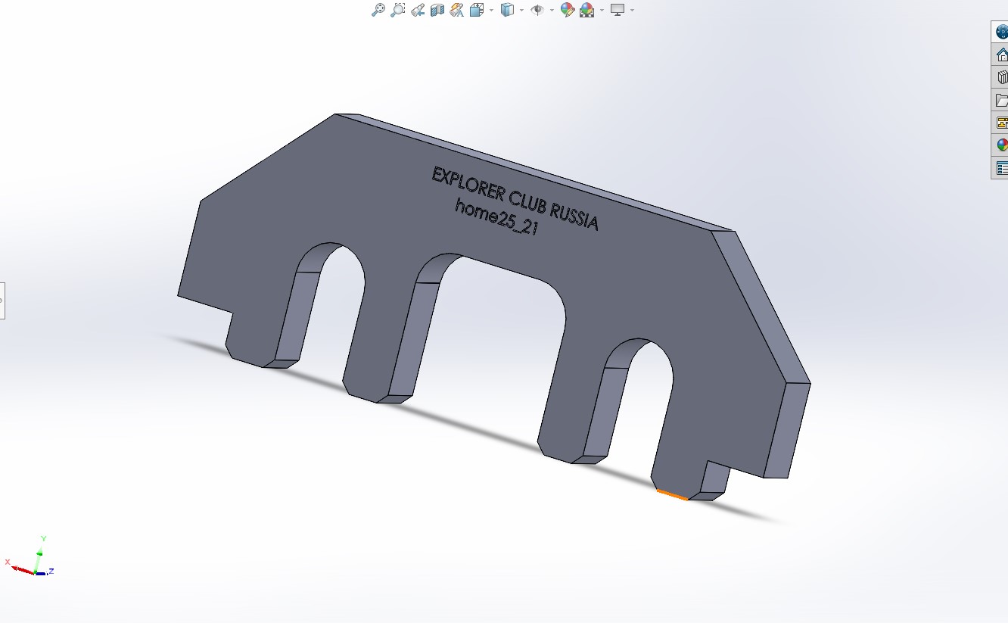Click the View Settings monitor icon
The height and width of the screenshot is (623, 1008).
(618, 10)
